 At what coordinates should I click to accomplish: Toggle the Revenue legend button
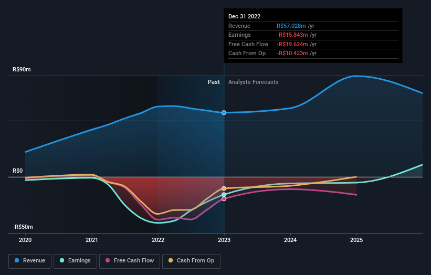click(x=30, y=261)
